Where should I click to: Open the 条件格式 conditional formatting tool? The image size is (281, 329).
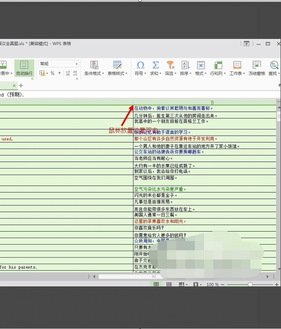point(94,68)
